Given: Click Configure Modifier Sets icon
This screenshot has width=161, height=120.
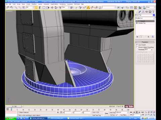Looking at the screenshot, I should coord(153,37).
